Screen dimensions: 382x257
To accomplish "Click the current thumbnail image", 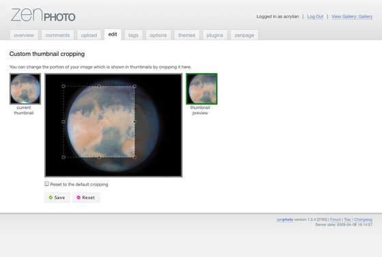I will click(x=25, y=89).
